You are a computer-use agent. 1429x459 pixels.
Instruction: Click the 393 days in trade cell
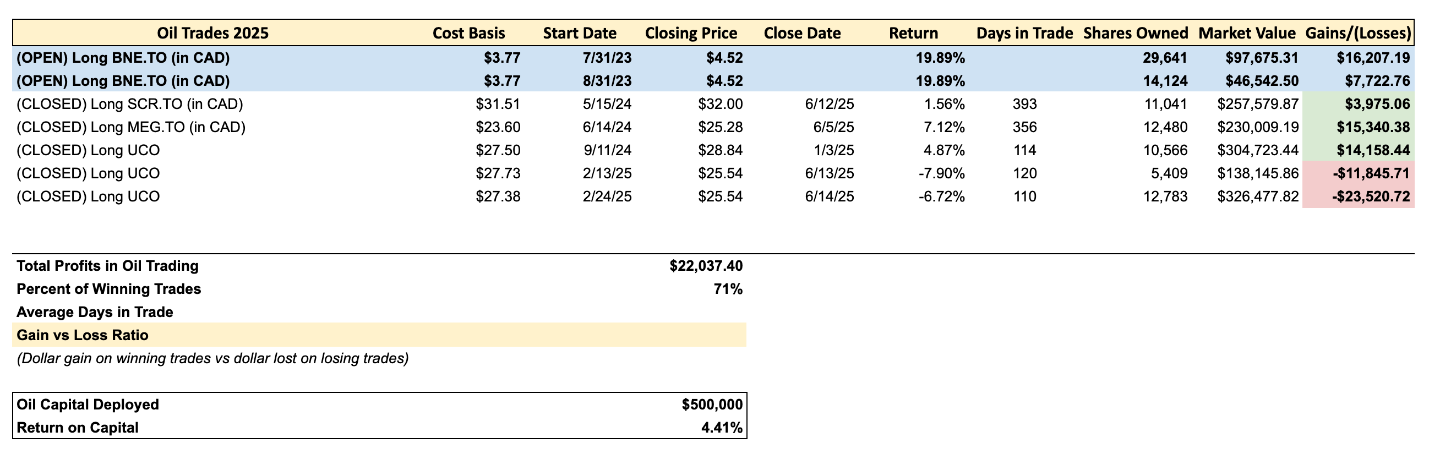pyautogui.click(x=1024, y=104)
